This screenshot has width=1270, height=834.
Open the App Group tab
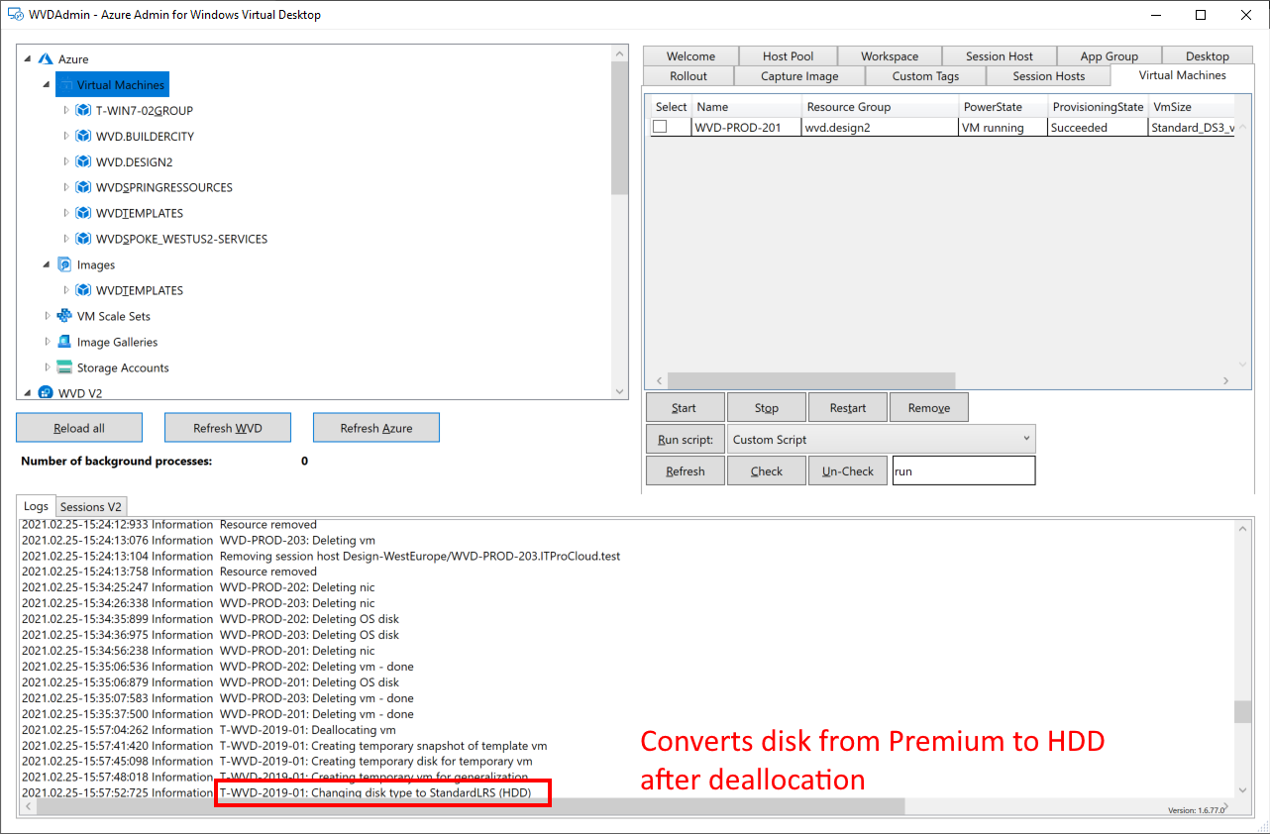tap(1109, 56)
